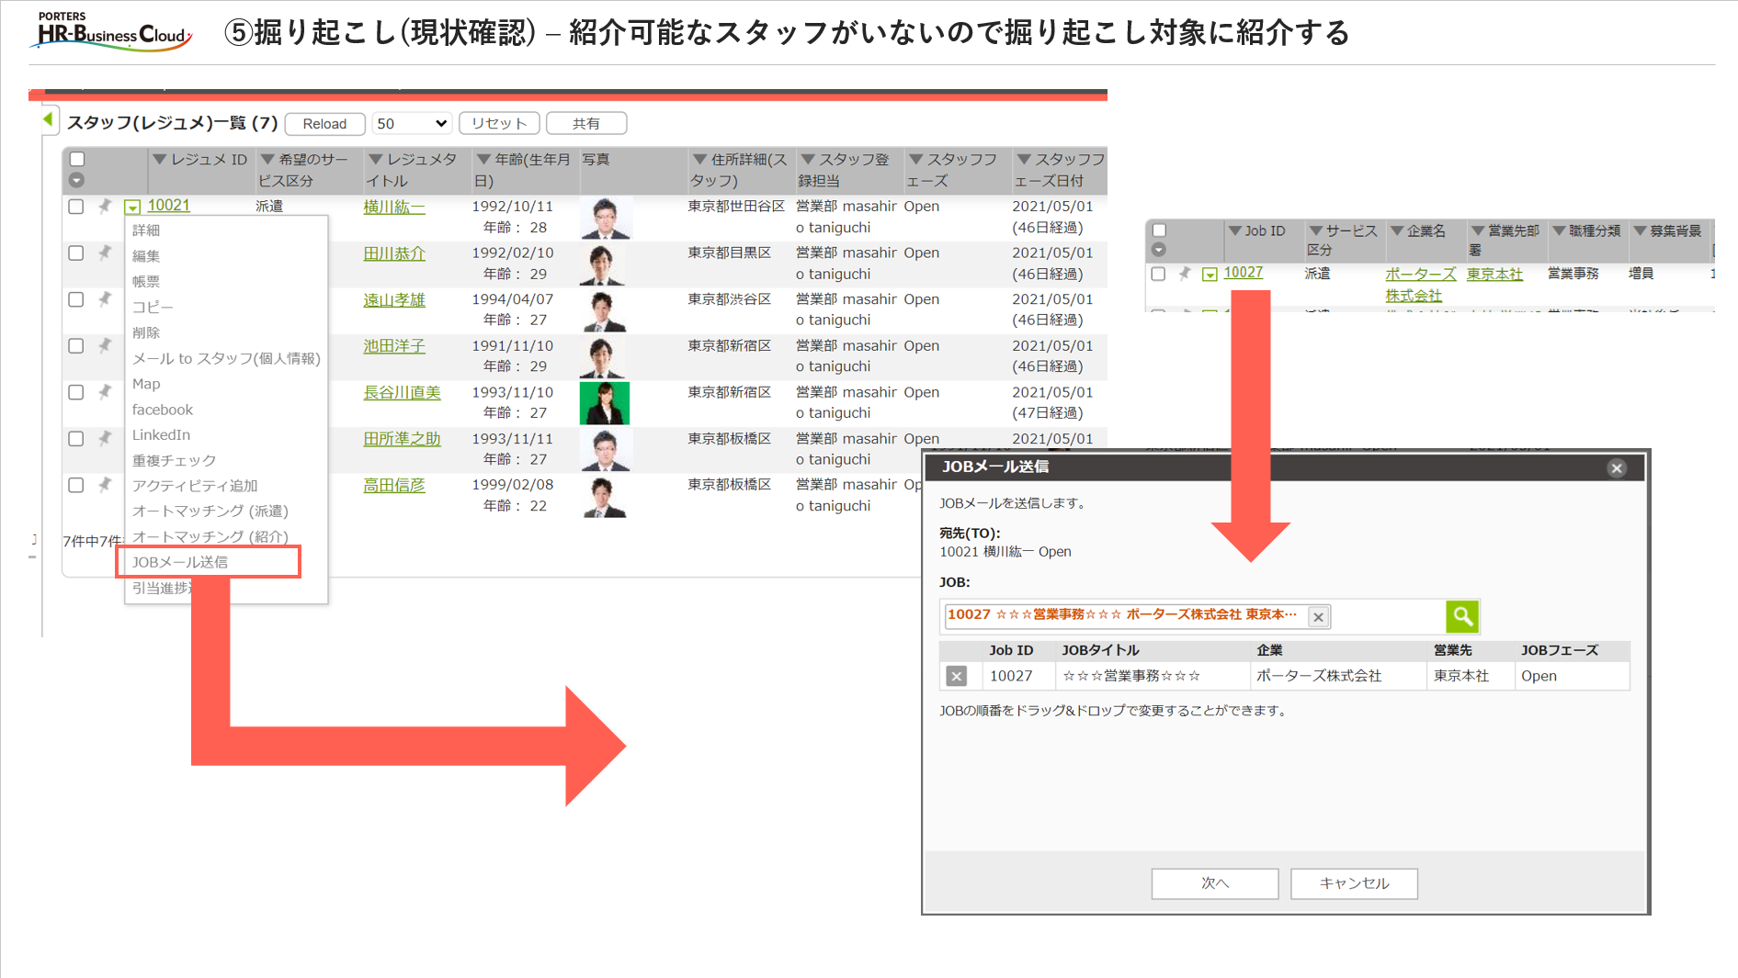Check the box for 横川紘一 row
The height and width of the screenshot is (978, 1738).
click(76, 207)
